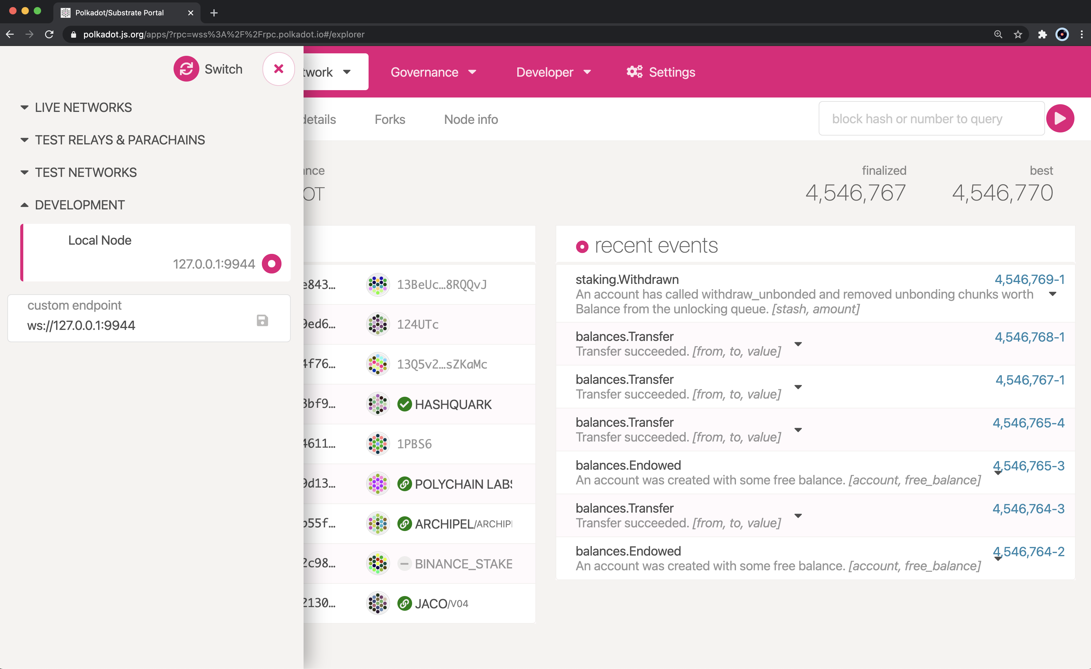This screenshot has height=669, width=1091.
Task: Switch to the Node info tab
Action: click(x=471, y=120)
